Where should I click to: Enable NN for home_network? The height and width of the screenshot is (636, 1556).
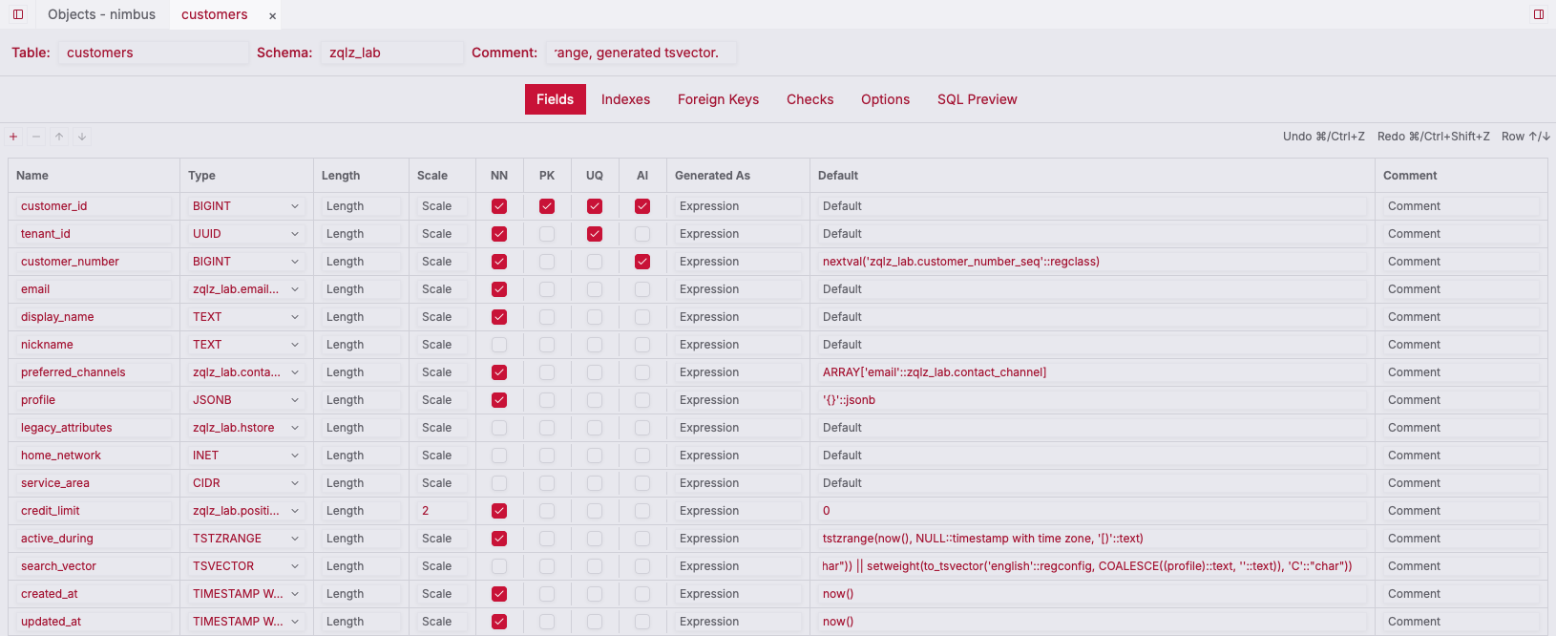(499, 456)
